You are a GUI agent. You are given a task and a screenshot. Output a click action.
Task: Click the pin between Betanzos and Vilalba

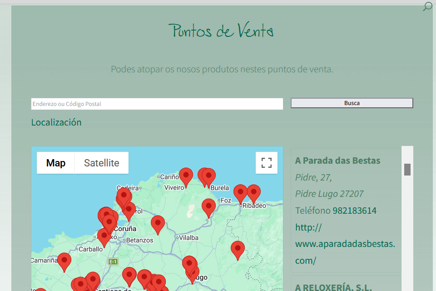point(158,225)
